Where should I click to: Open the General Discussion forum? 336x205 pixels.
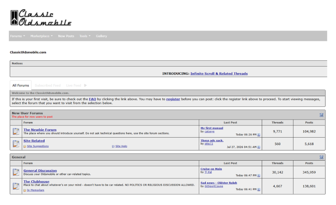click(40, 171)
